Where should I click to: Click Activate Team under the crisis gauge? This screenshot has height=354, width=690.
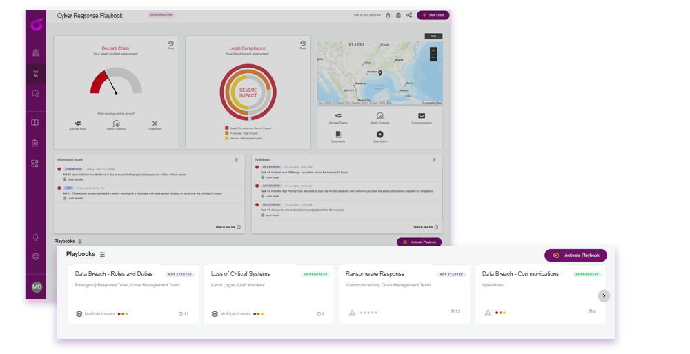(78, 126)
